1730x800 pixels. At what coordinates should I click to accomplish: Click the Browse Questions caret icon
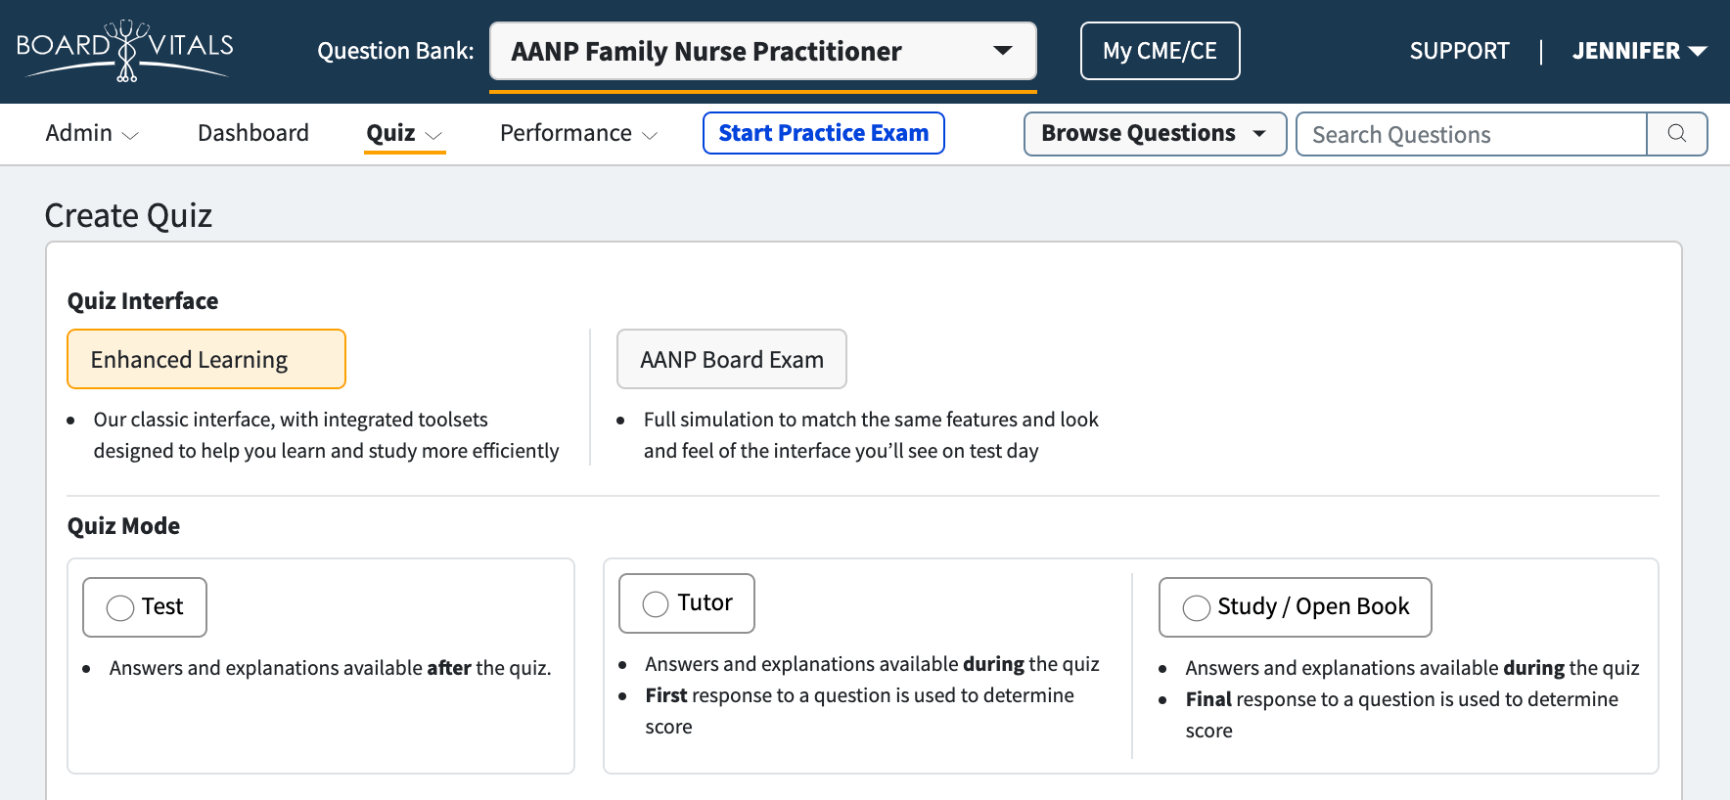pos(1259,134)
